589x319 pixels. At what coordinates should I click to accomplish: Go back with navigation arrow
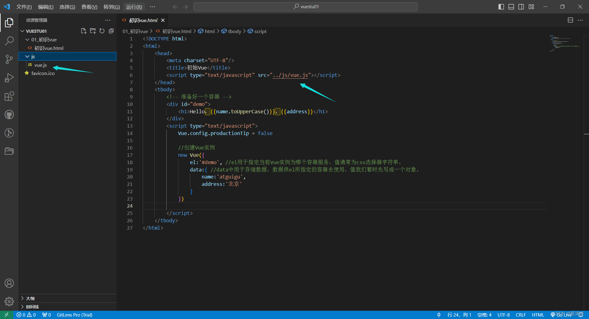(x=175, y=7)
